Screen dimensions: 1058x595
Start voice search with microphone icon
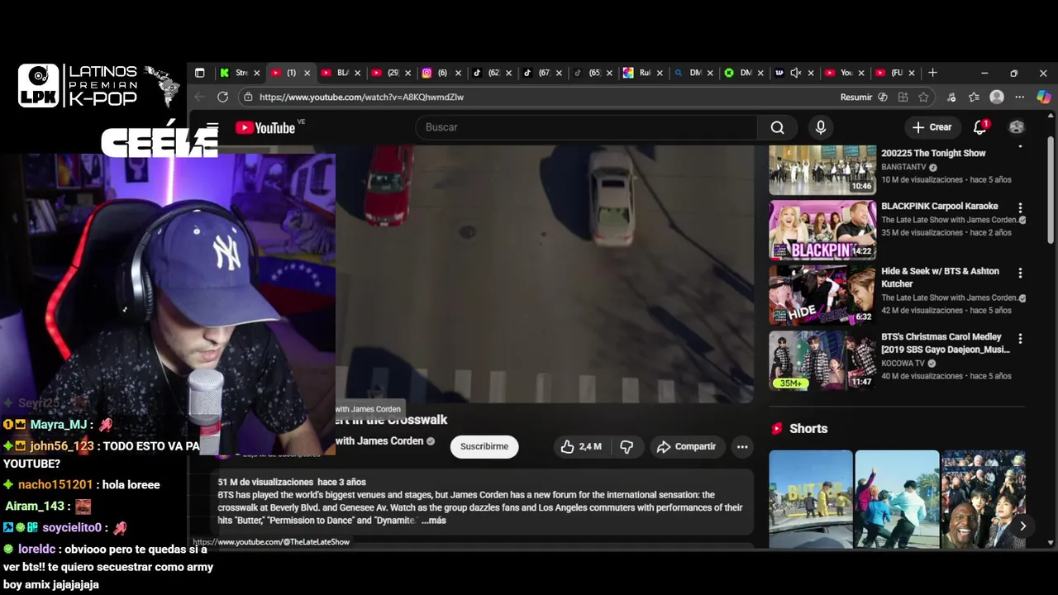[x=820, y=127]
